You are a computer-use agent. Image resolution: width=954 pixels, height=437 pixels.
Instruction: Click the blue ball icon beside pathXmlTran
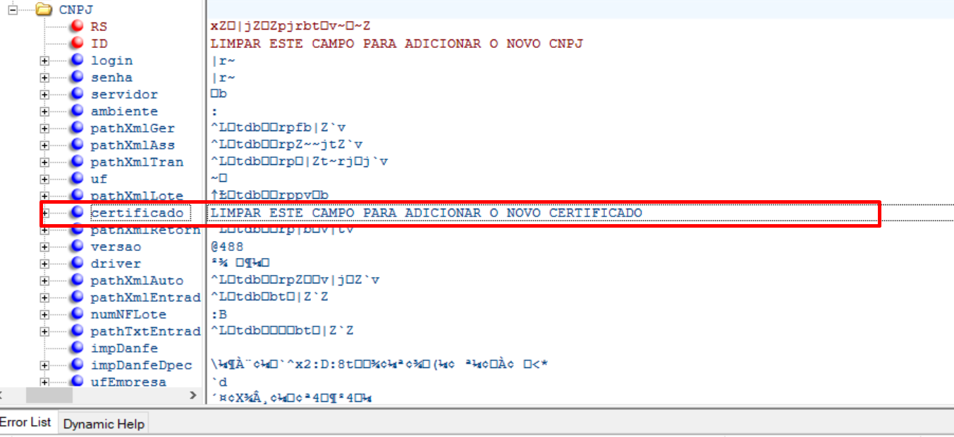[x=77, y=162]
